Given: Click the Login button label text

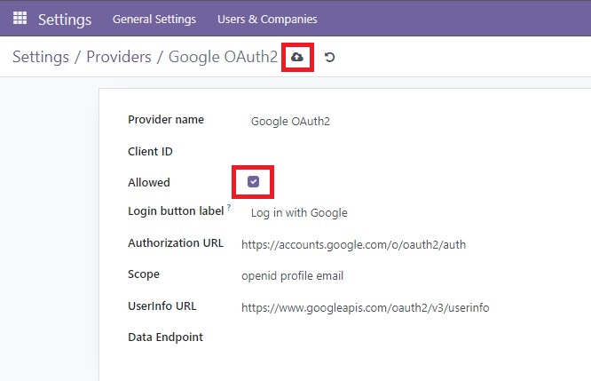Looking at the screenshot, I should [176, 210].
